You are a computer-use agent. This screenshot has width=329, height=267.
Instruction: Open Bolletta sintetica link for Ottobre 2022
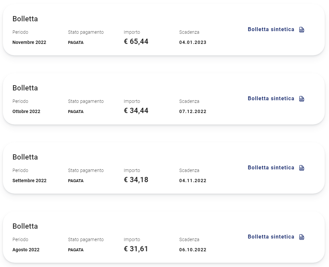(271, 98)
